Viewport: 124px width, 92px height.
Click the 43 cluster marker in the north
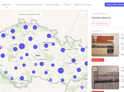coord(35,28)
